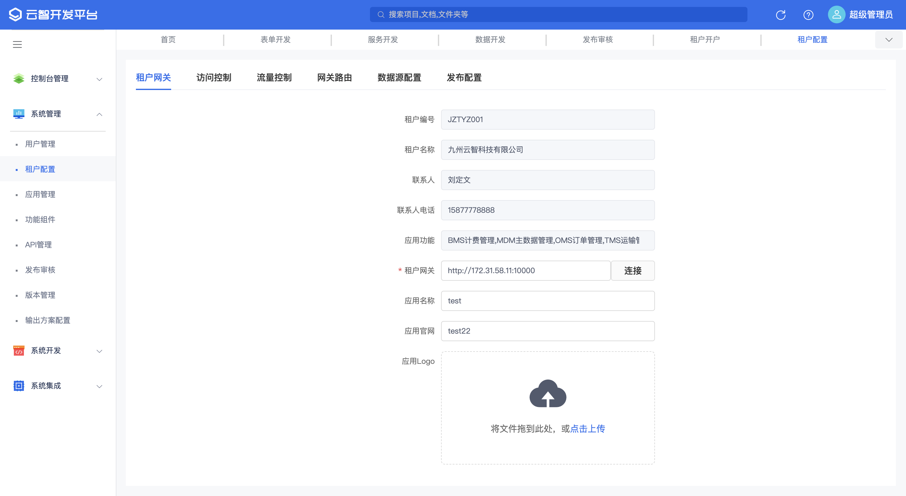This screenshot has width=906, height=496.
Task: Open 数据开发 top tab
Action: point(490,40)
